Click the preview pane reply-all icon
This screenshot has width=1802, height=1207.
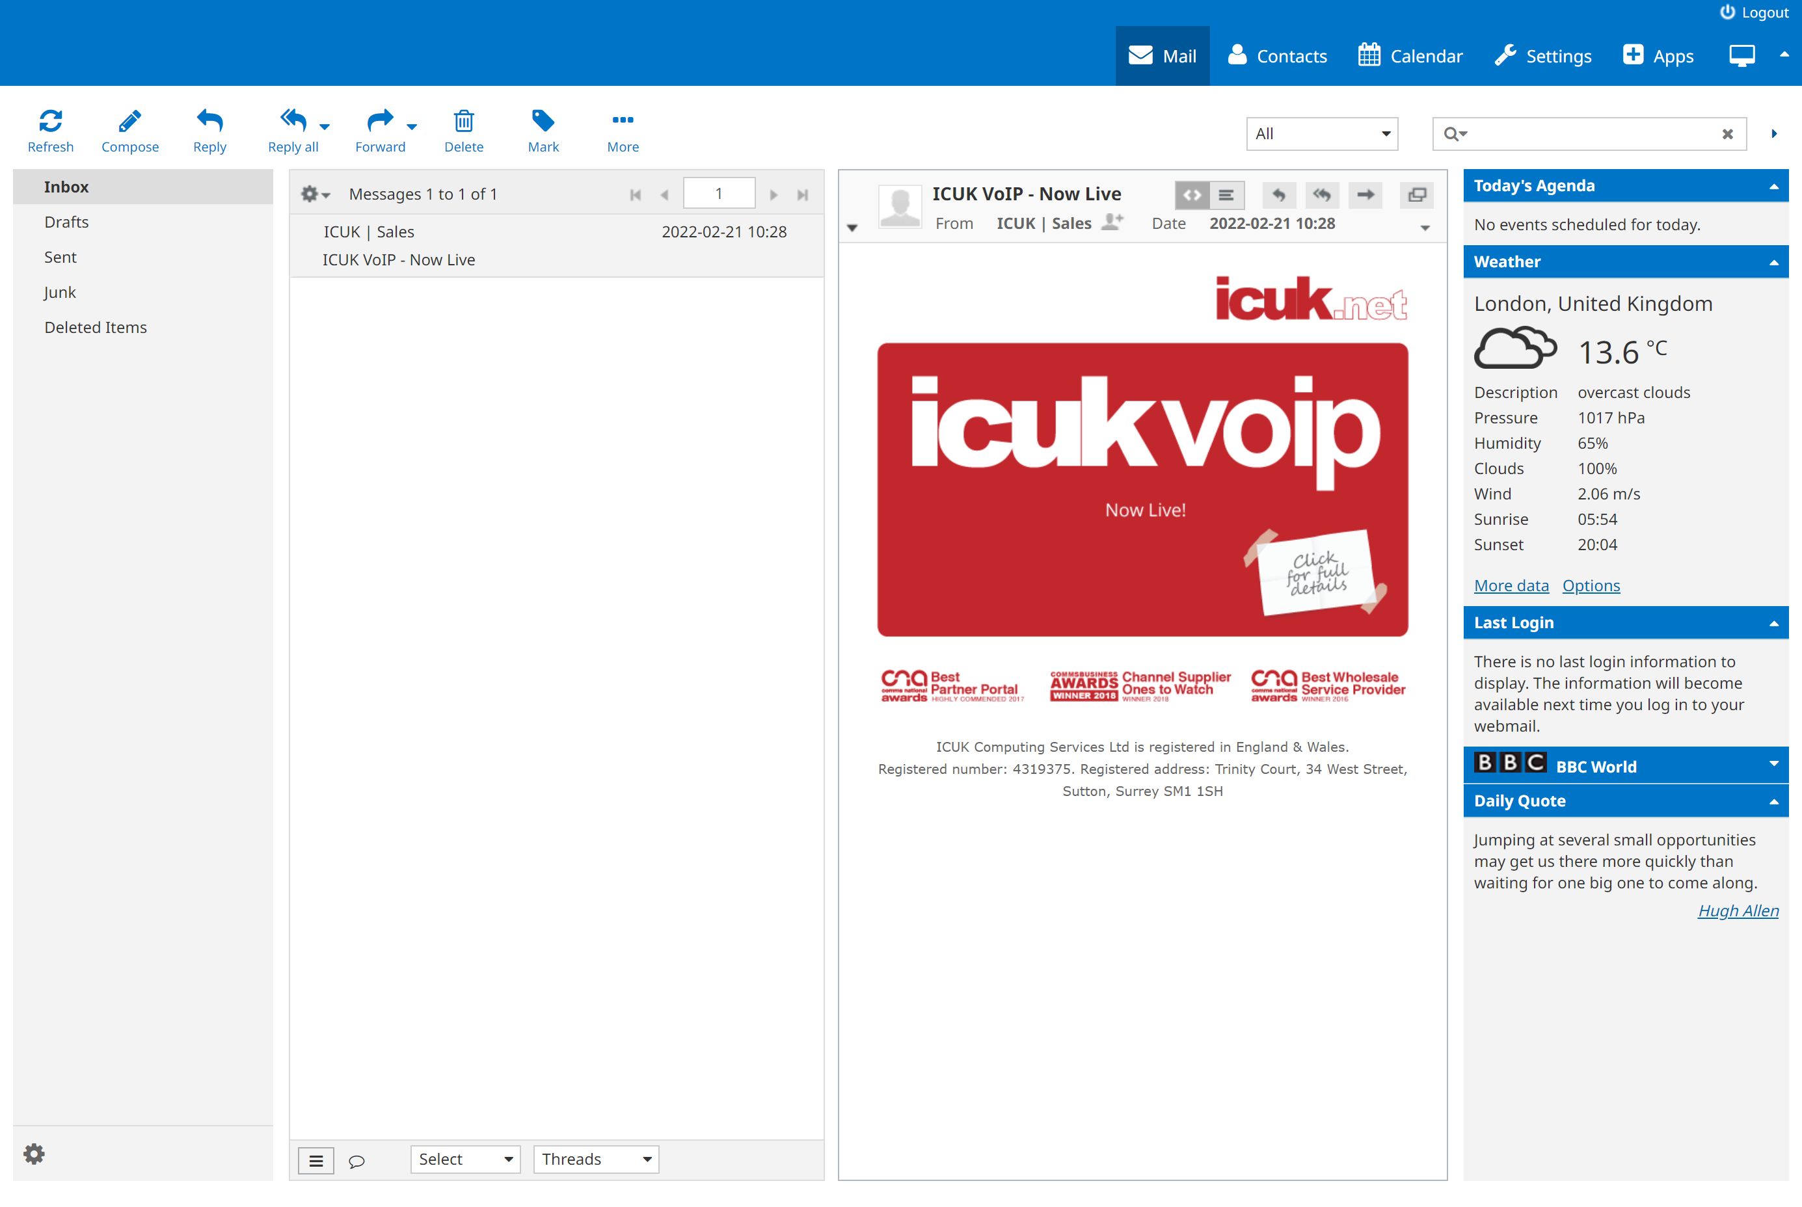(x=1323, y=194)
